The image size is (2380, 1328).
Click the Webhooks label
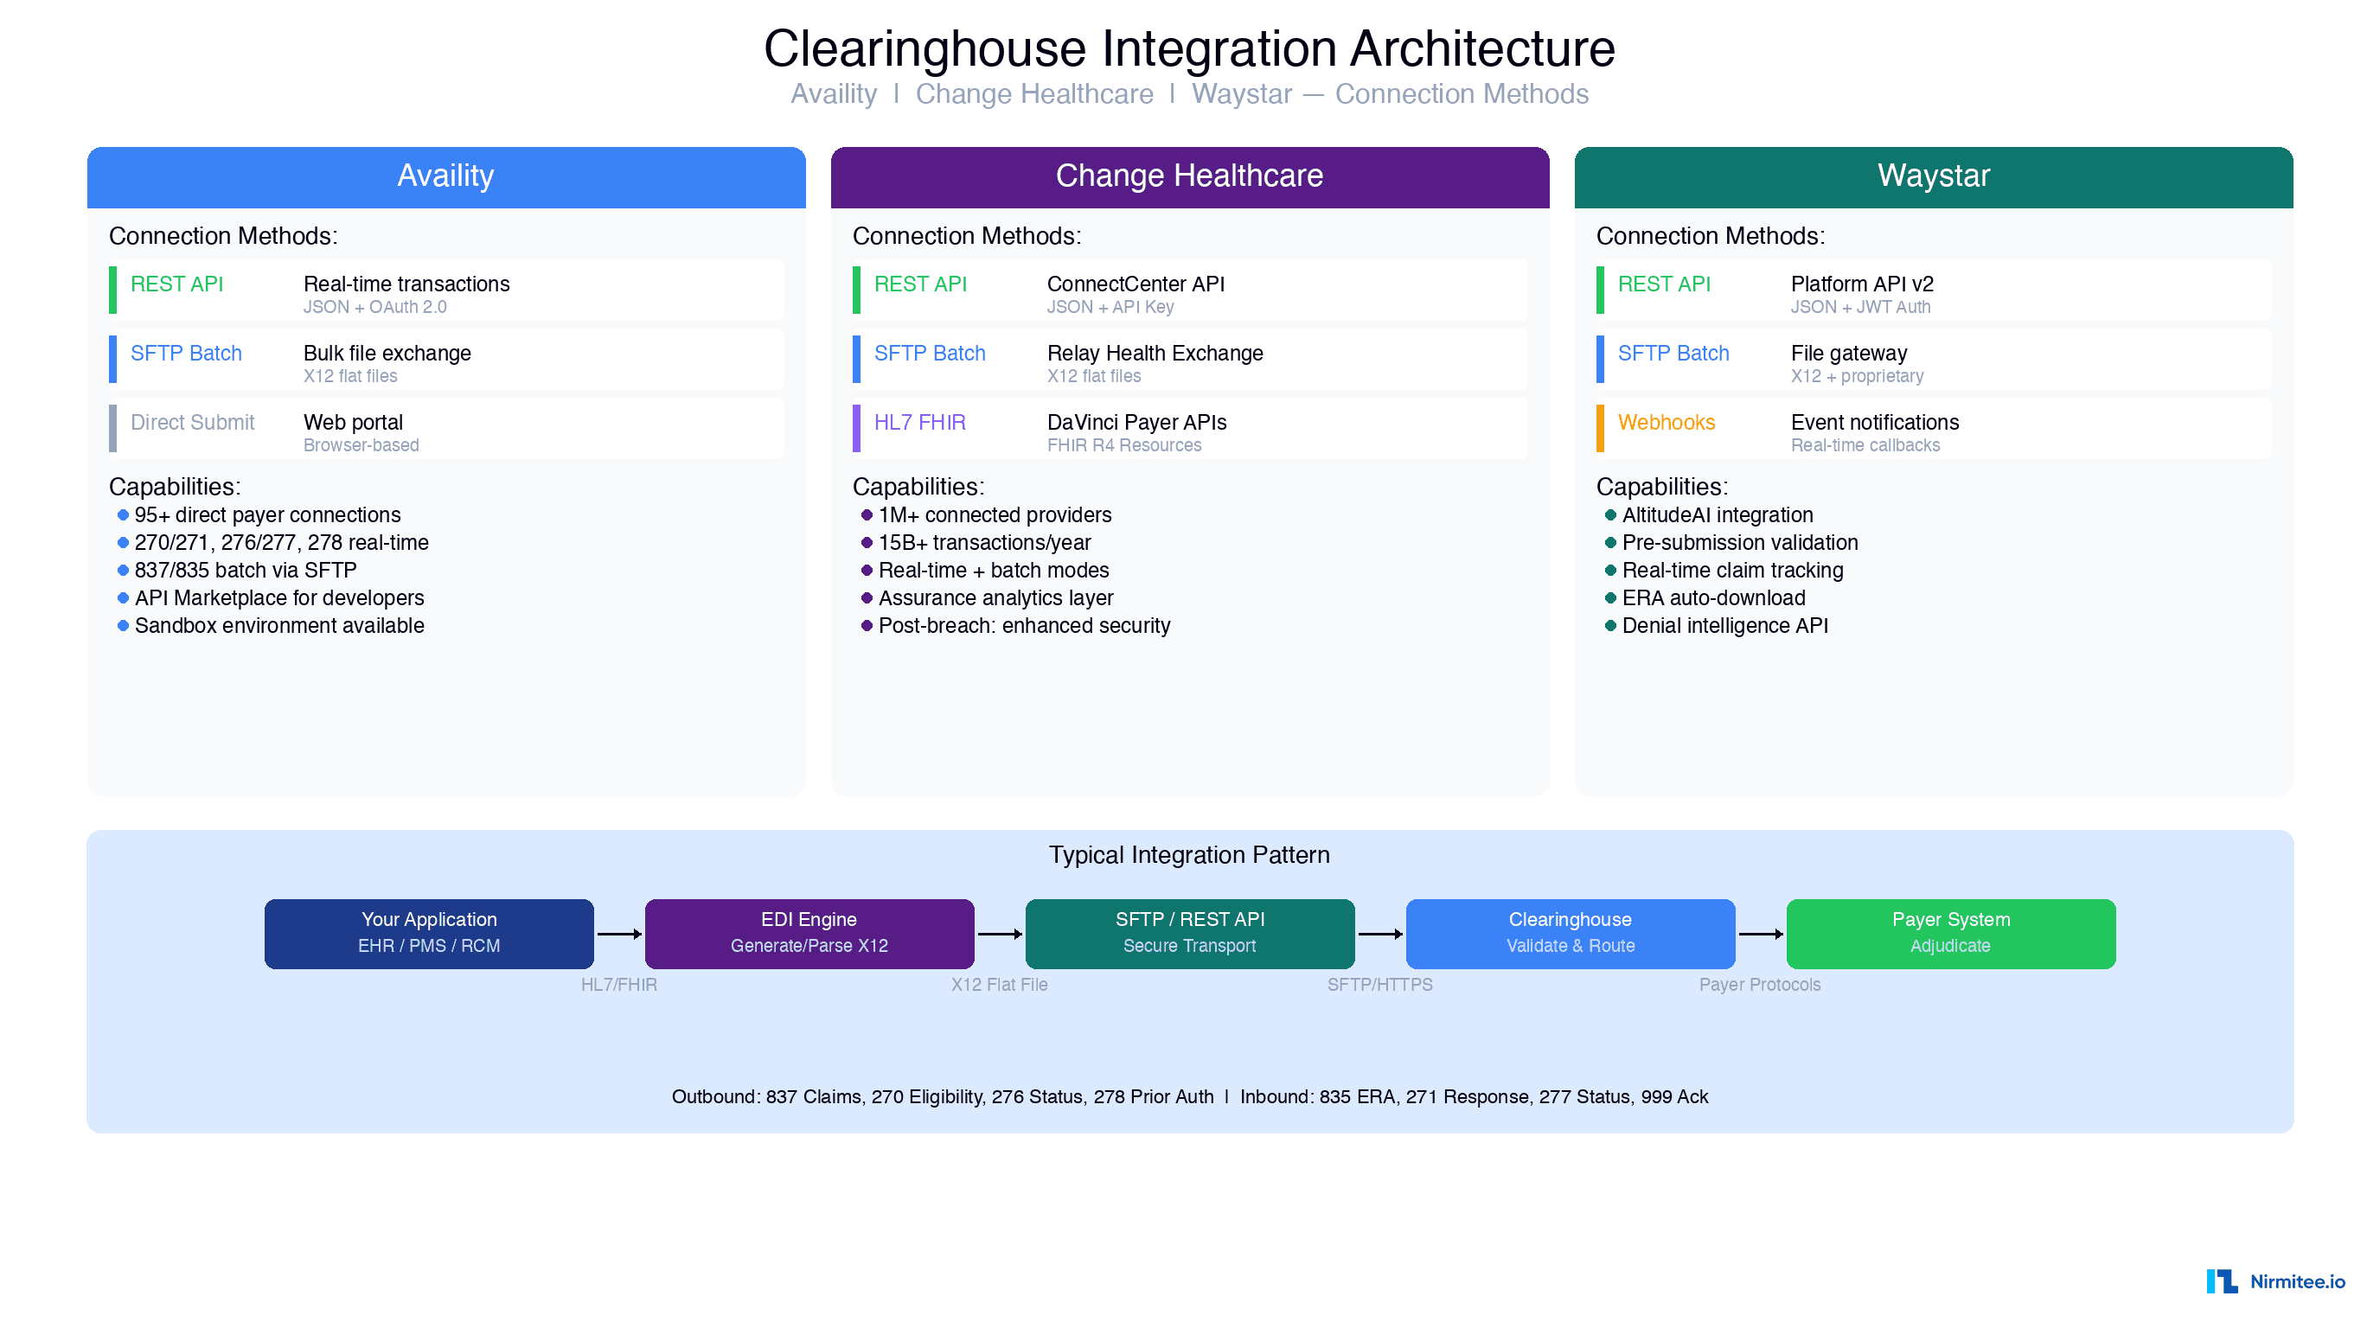1666,423
